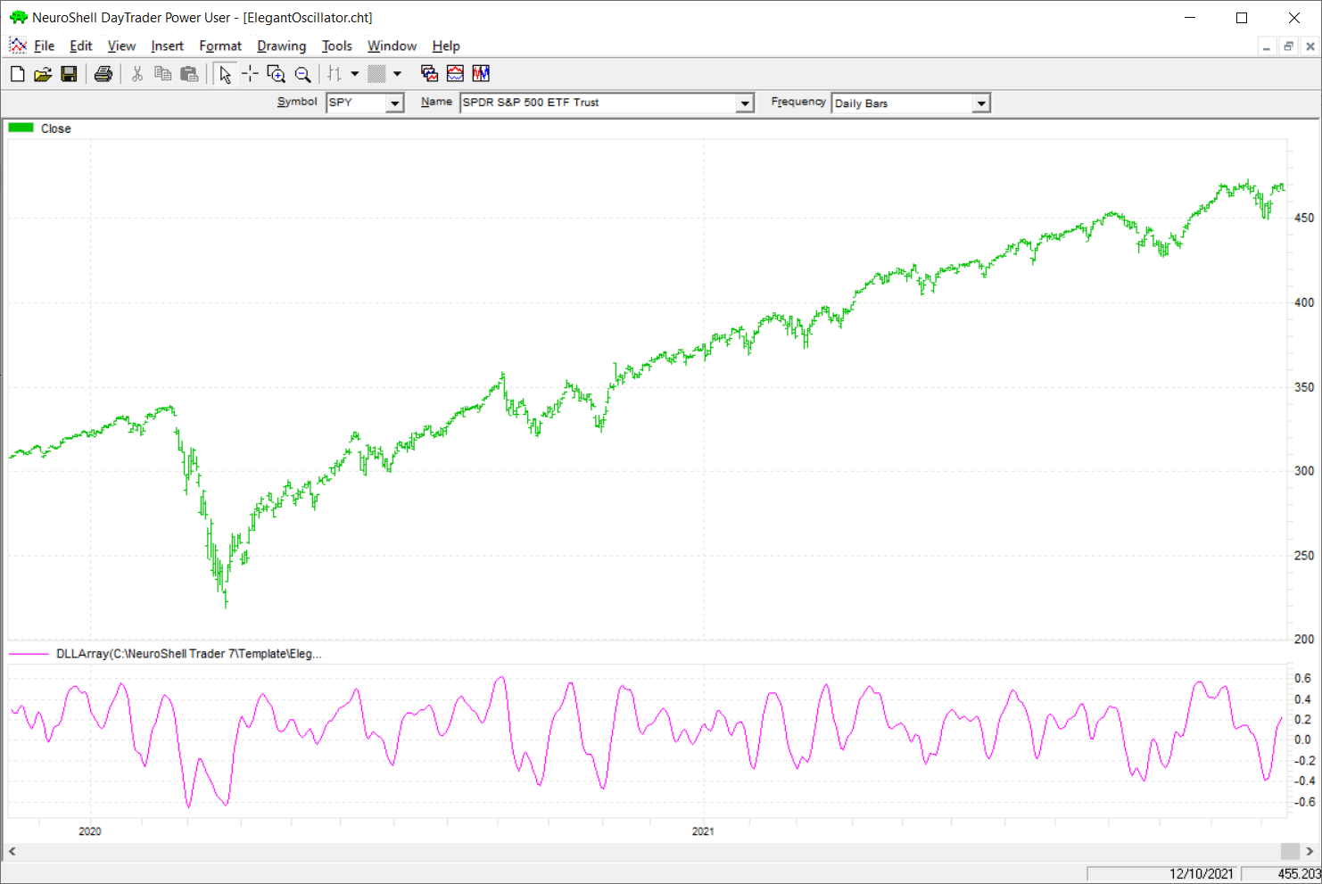Click the Zoom in magnifier icon

277,74
